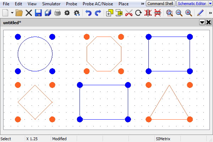This screenshot has height=142, width=213.
Task: Select the blue circle shape on the canvas
Action: click(35, 37)
